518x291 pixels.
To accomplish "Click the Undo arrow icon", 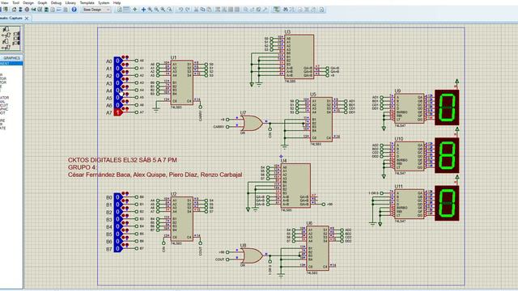I will click(180, 10).
